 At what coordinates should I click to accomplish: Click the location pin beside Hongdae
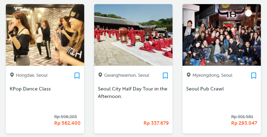tap(12, 75)
